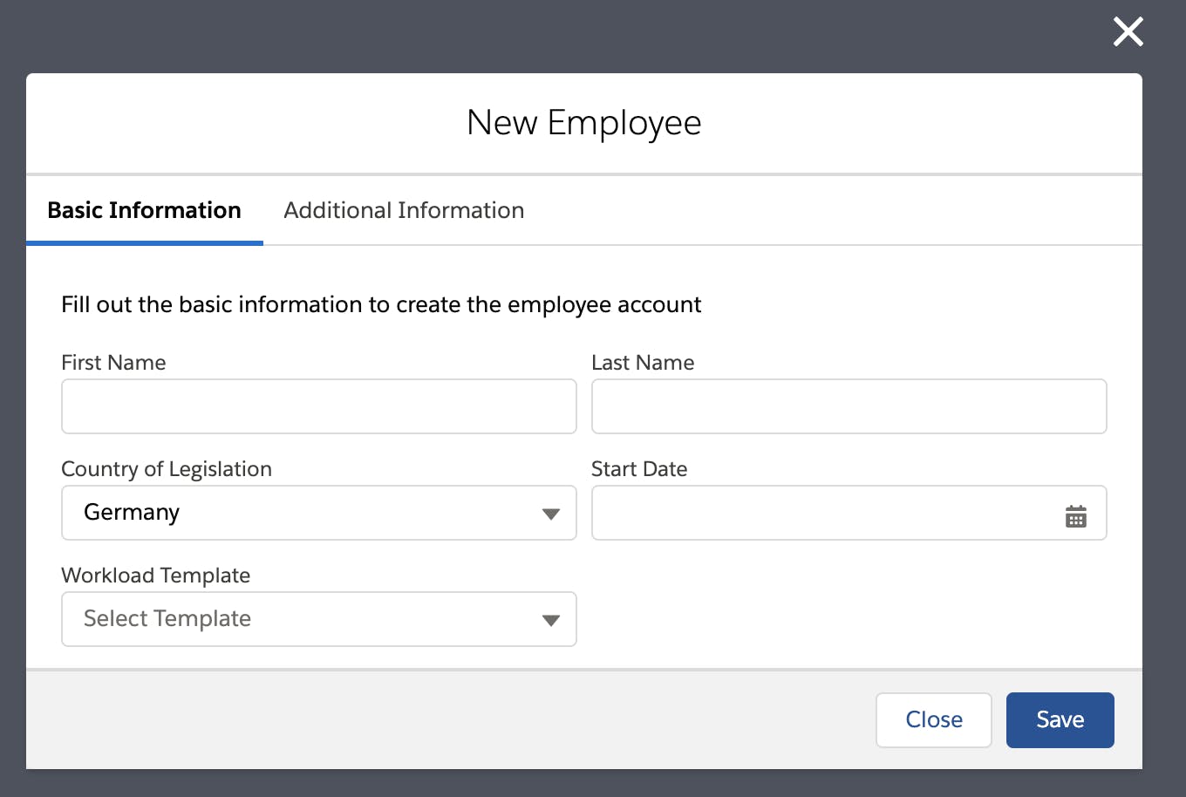
Task: Click the Close button
Action: click(934, 720)
